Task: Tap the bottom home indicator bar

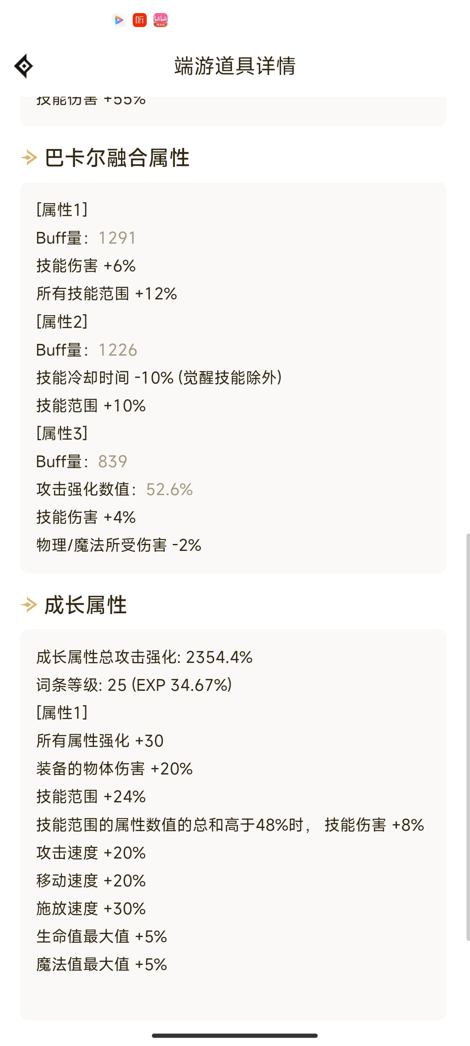Action: click(x=235, y=1036)
